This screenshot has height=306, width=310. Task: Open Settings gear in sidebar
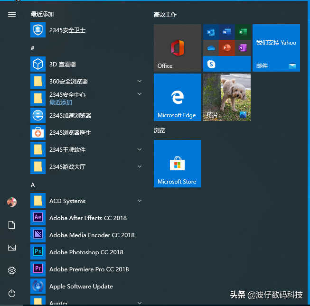pyautogui.click(x=12, y=270)
